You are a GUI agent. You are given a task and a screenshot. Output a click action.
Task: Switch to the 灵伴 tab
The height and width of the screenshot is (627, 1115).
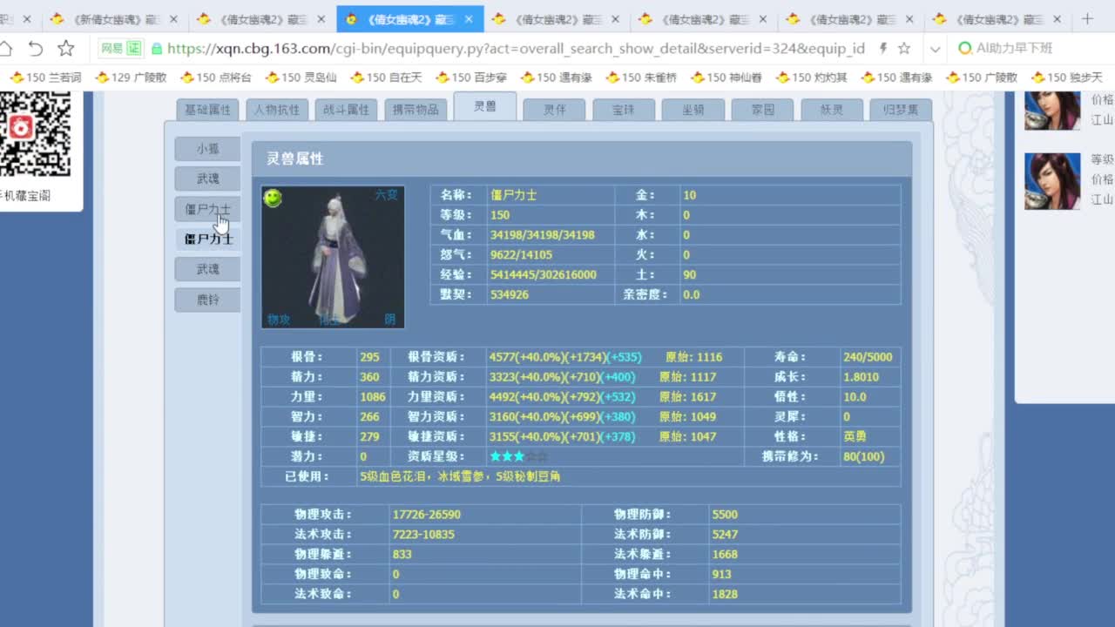click(x=554, y=110)
